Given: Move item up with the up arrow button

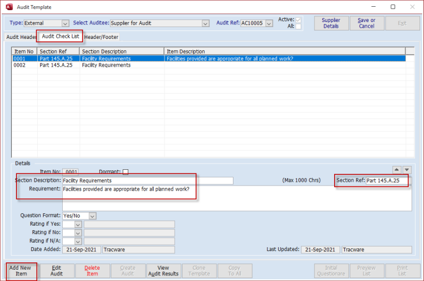Looking at the screenshot, I should click(396, 170).
